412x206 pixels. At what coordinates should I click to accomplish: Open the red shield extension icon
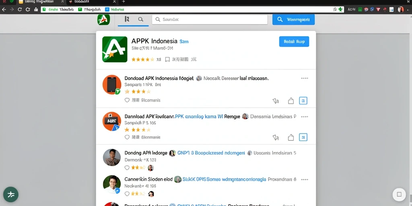(x=378, y=10)
